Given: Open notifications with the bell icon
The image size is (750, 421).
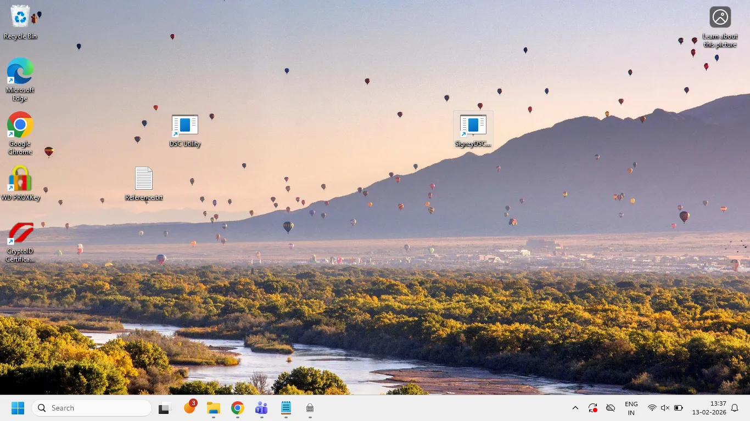Looking at the screenshot, I should 735,408.
